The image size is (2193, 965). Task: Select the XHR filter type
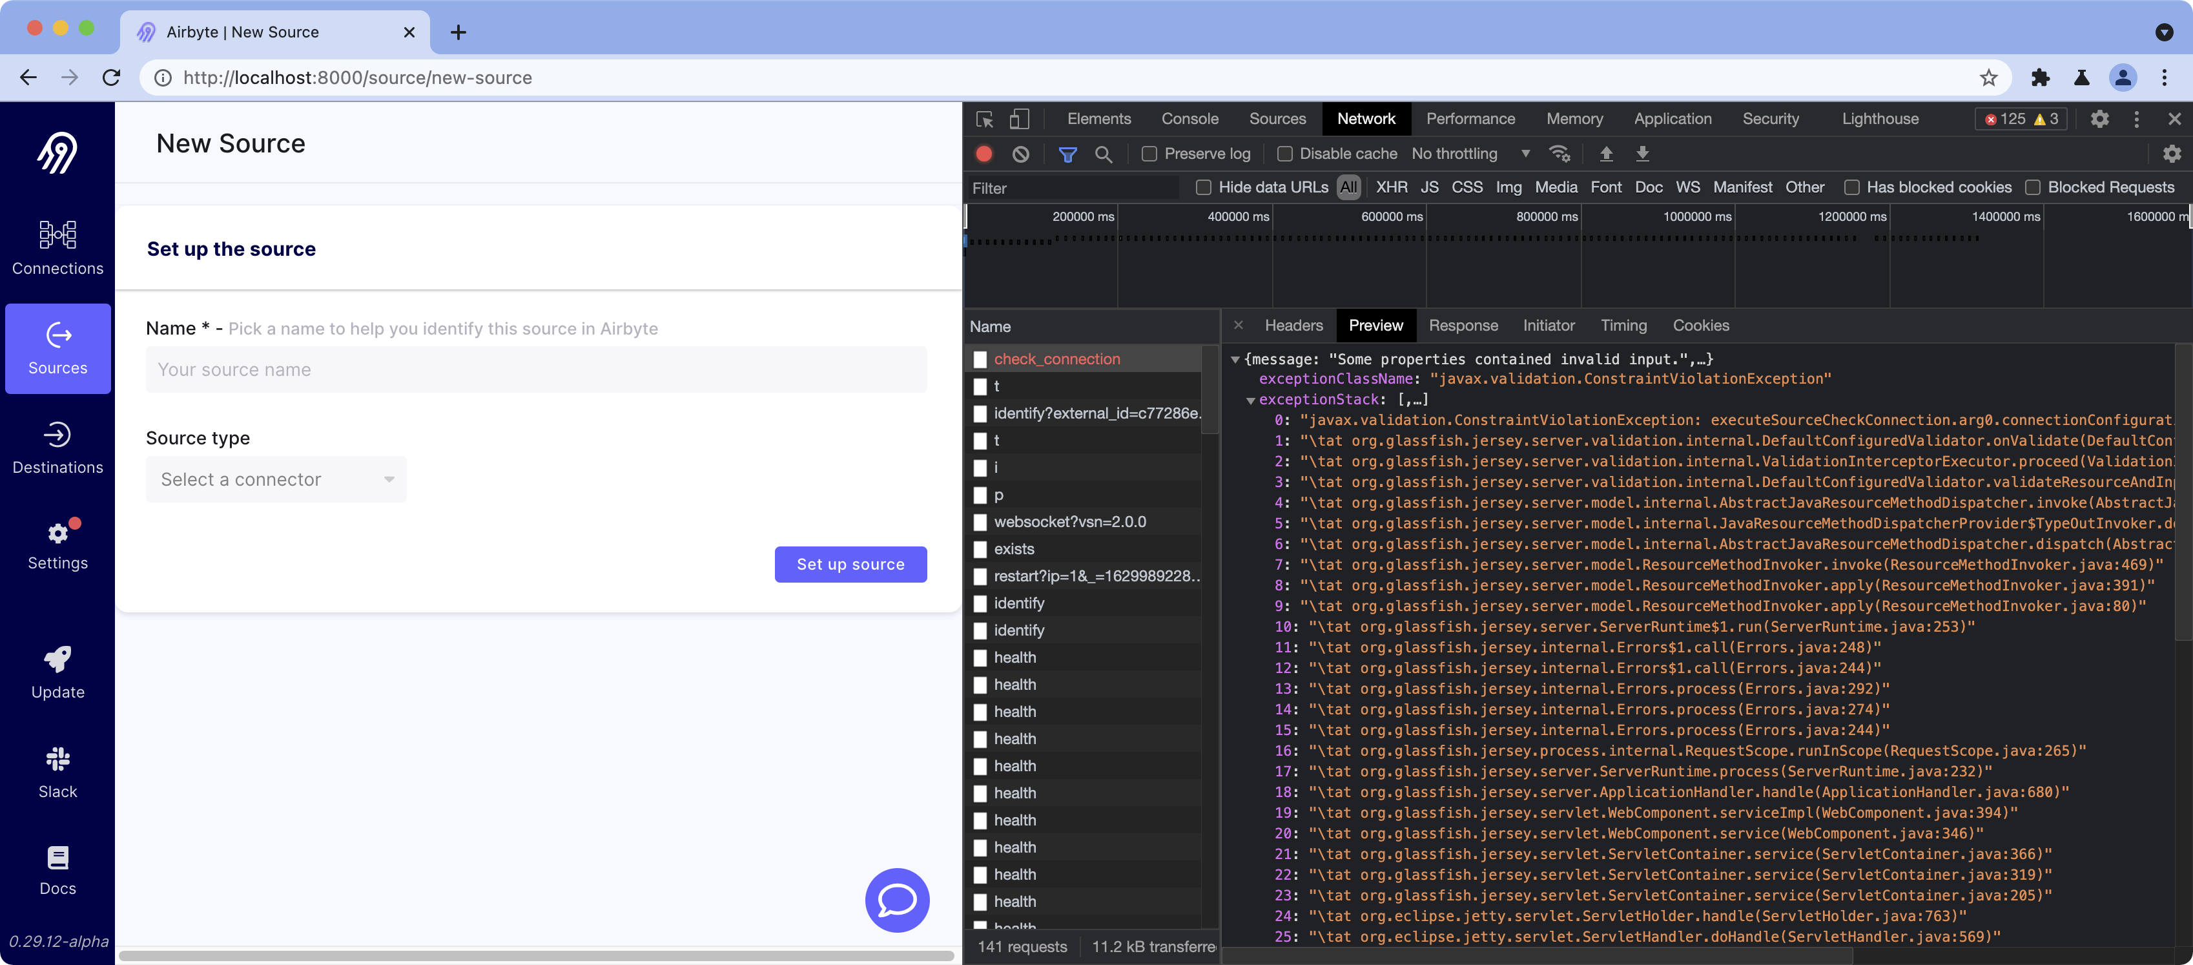coord(1391,187)
